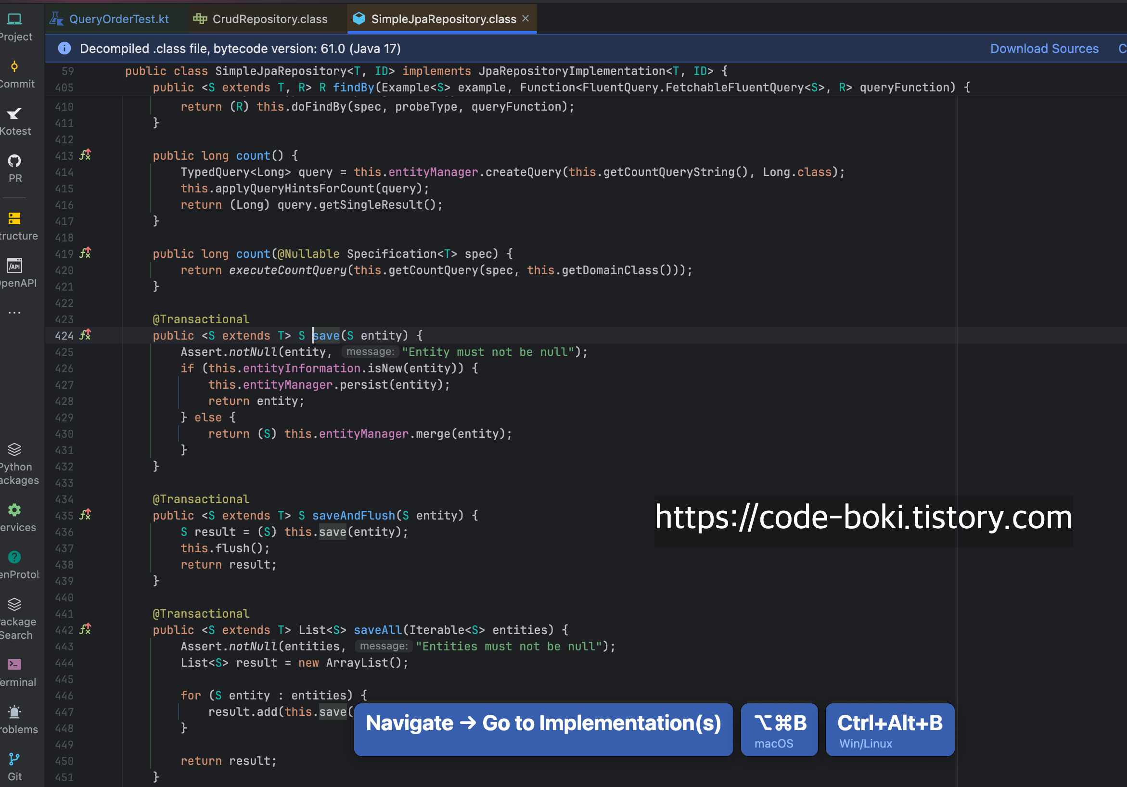Click gutter icon beside saveAndFlush method
1127x787 pixels.
[x=85, y=515]
